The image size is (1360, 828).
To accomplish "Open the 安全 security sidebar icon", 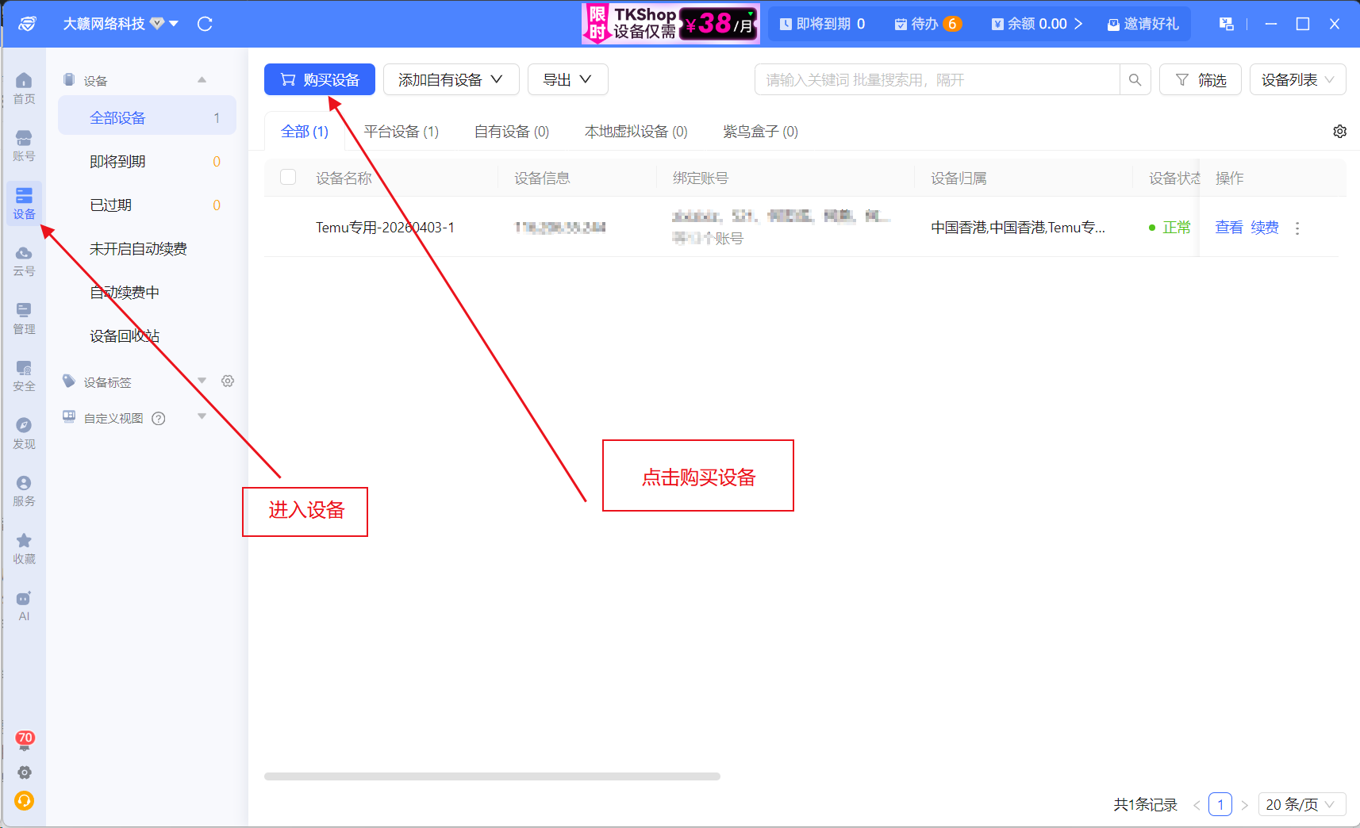I will coord(24,376).
